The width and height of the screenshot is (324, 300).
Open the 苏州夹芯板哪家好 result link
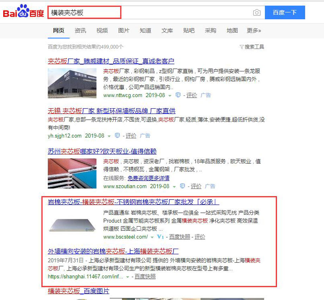point(102,151)
